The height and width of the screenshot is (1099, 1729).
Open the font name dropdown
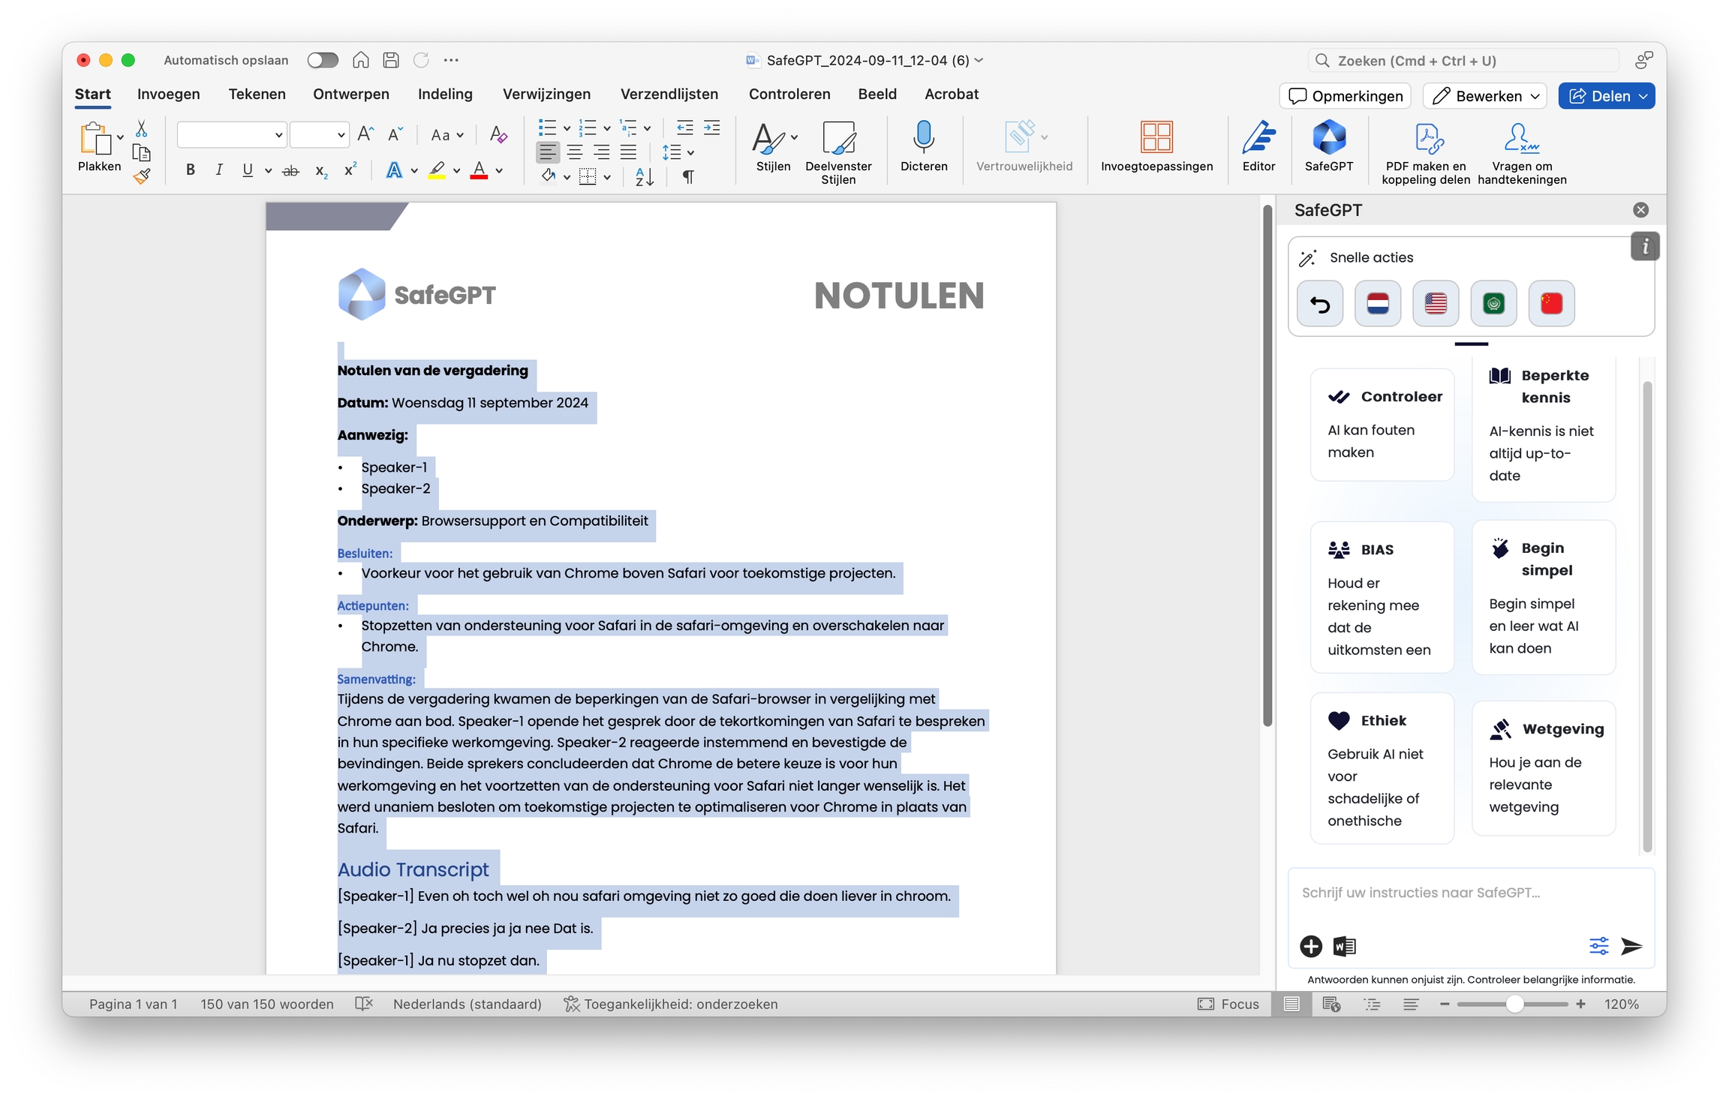pyautogui.click(x=278, y=135)
